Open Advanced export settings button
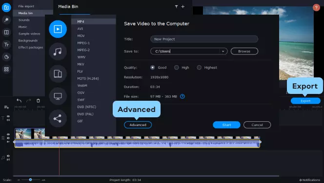324x183 pixels. click(x=138, y=125)
